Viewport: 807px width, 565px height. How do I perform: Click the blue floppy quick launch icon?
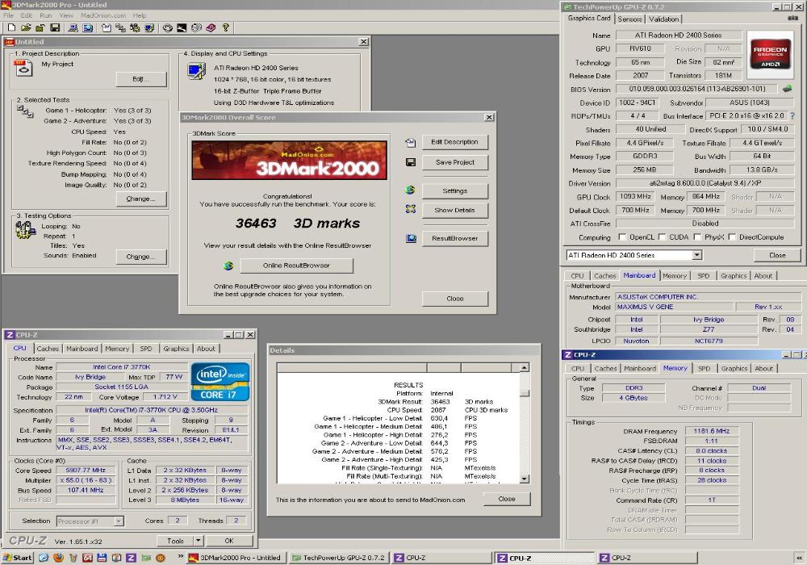click(102, 558)
